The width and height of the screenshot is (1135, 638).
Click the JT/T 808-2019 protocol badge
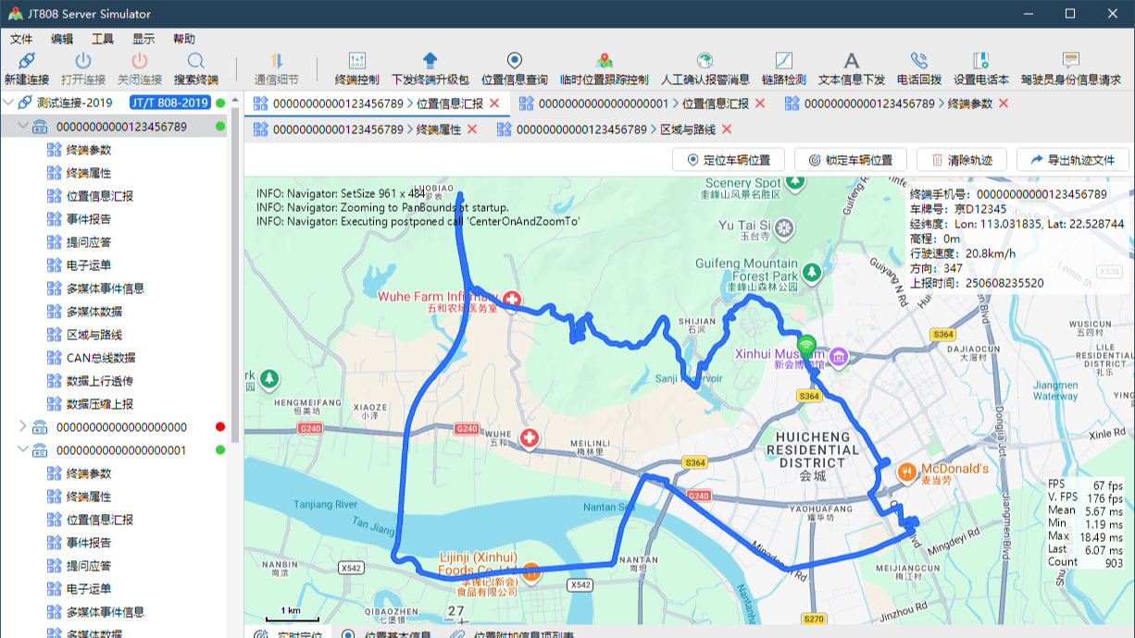pyautogui.click(x=170, y=103)
